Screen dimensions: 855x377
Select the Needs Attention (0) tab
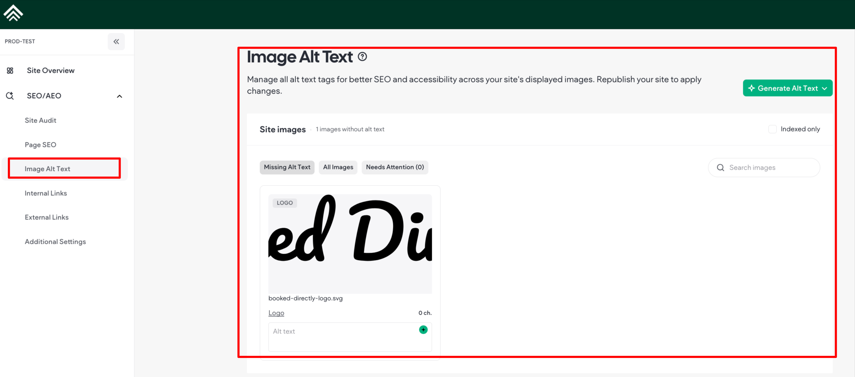395,167
